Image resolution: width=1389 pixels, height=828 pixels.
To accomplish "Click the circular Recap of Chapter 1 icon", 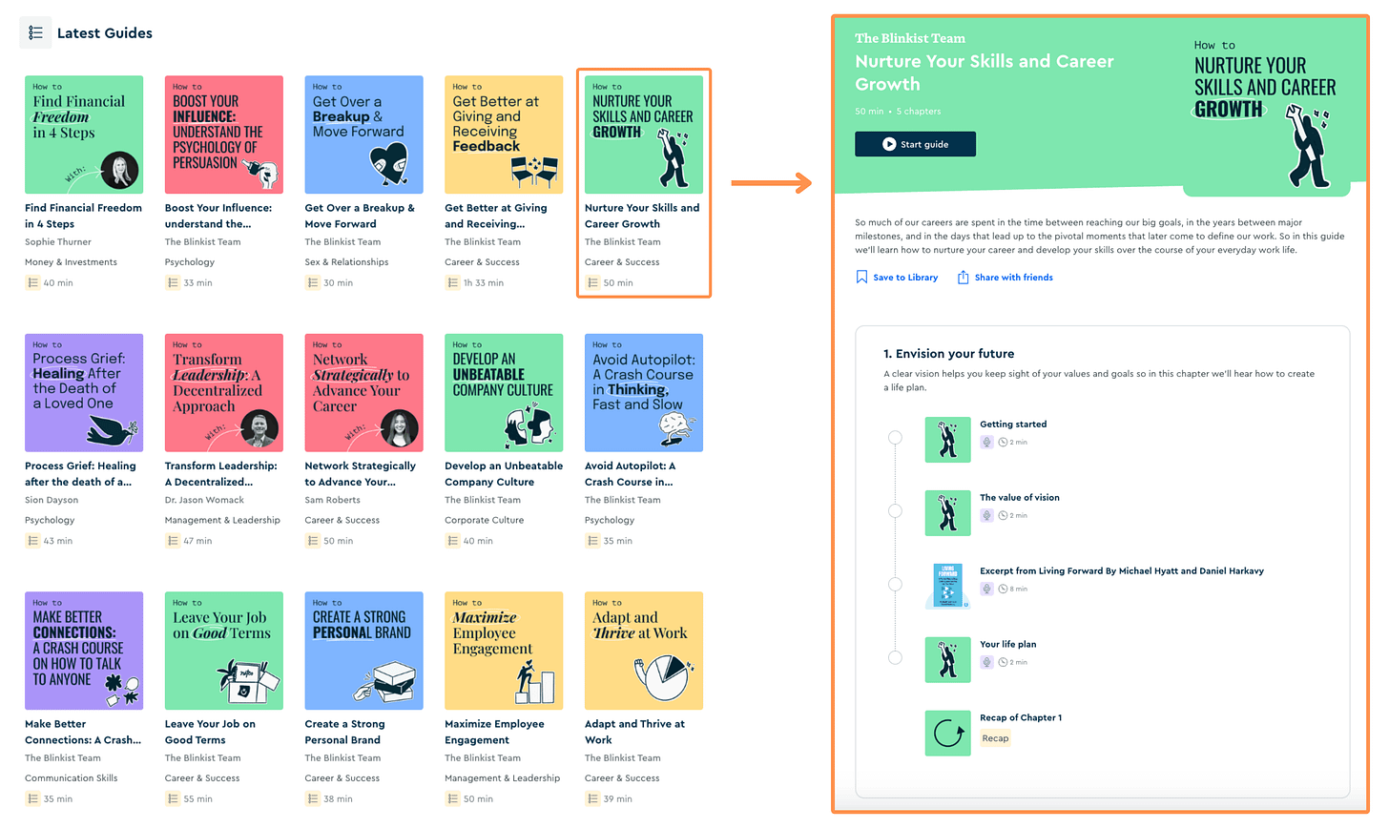I will coord(947,733).
